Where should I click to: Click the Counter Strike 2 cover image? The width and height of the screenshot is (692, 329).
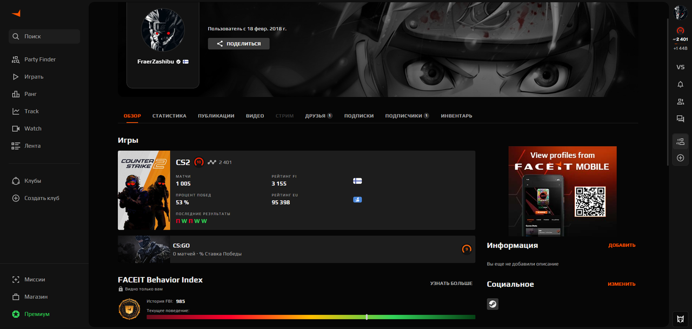[x=144, y=190]
